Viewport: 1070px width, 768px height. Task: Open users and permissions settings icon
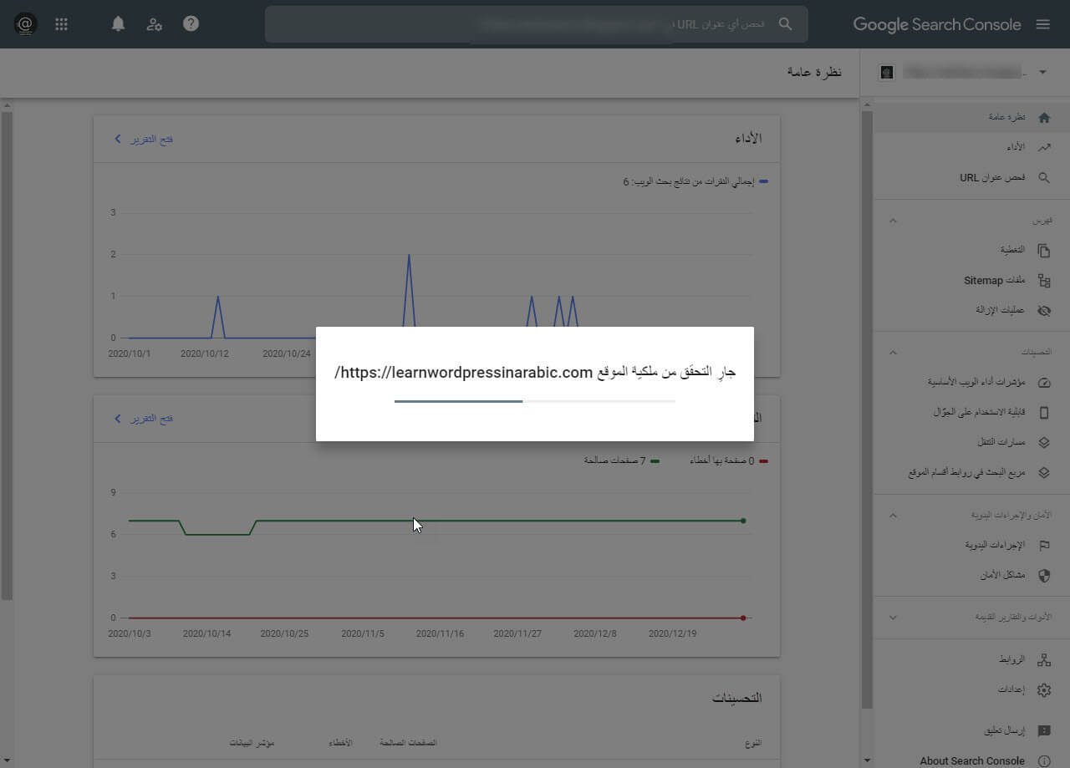(155, 24)
